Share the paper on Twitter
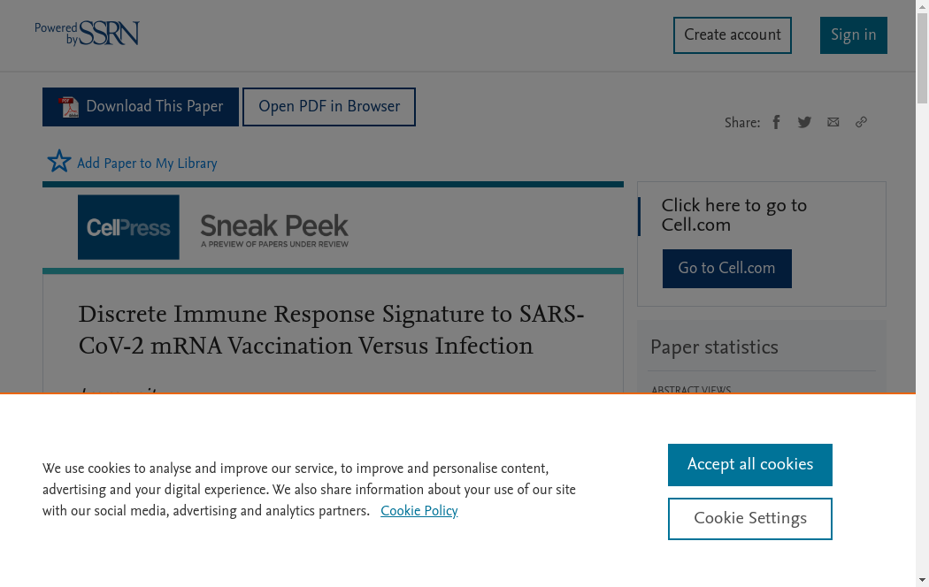Screen dimensions: 929x587 pyautogui.click(x=804, y=122)
